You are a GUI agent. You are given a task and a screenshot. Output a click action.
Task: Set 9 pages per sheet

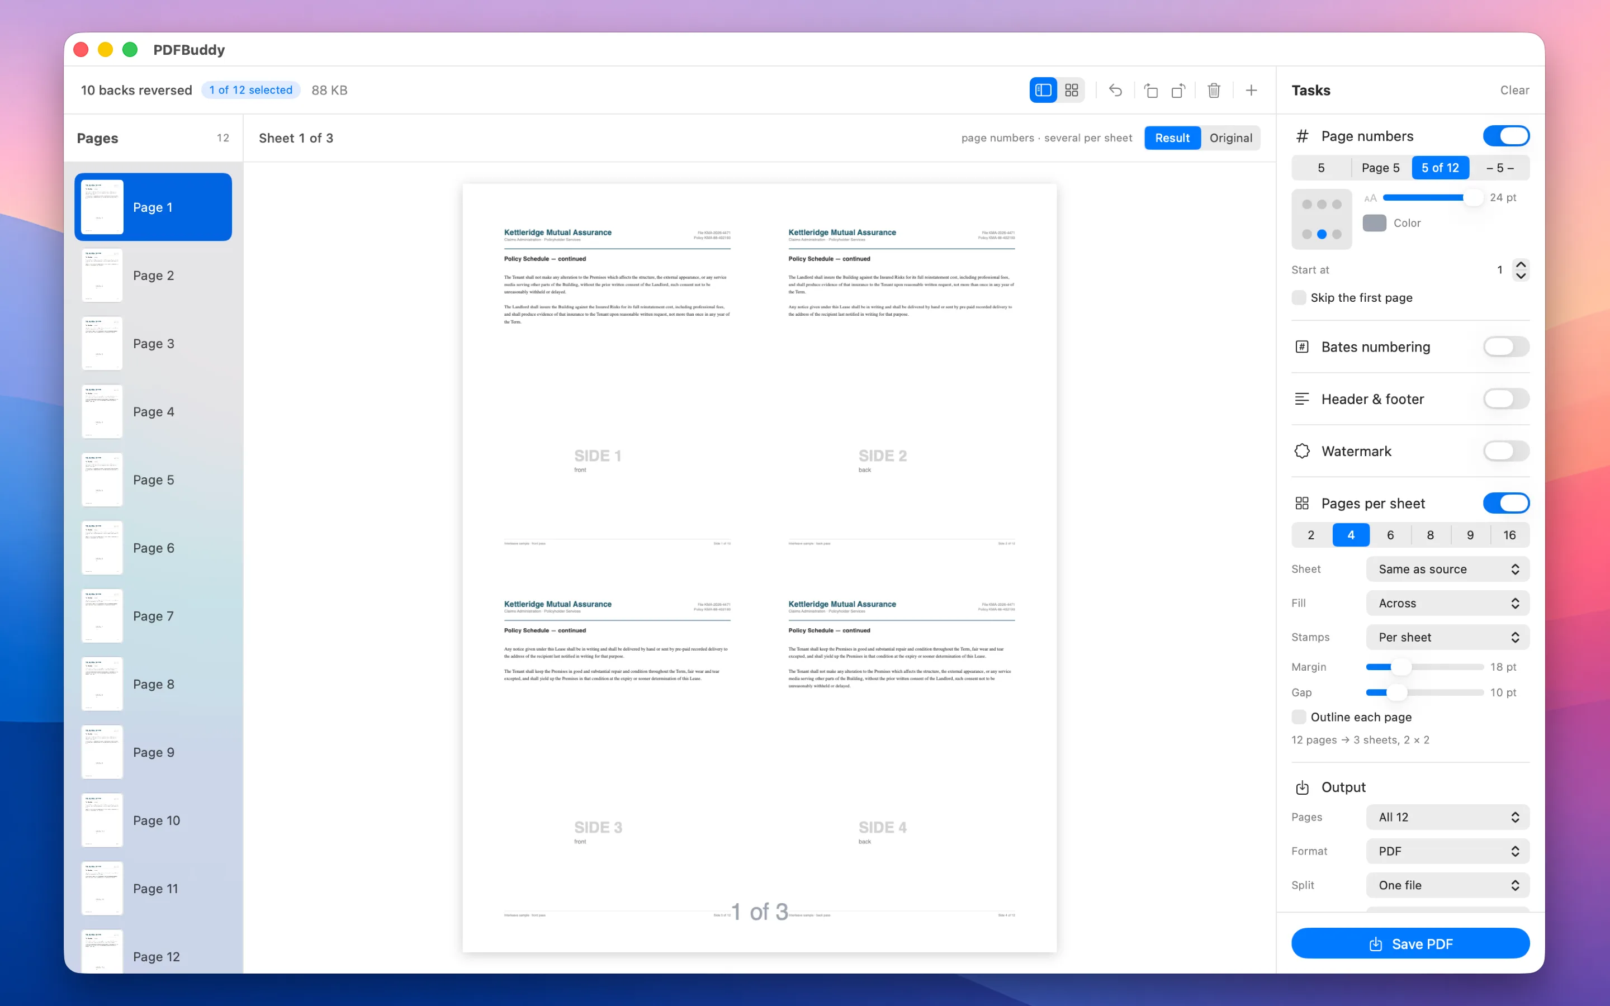pyautogui.click(x=1470, y=535)
